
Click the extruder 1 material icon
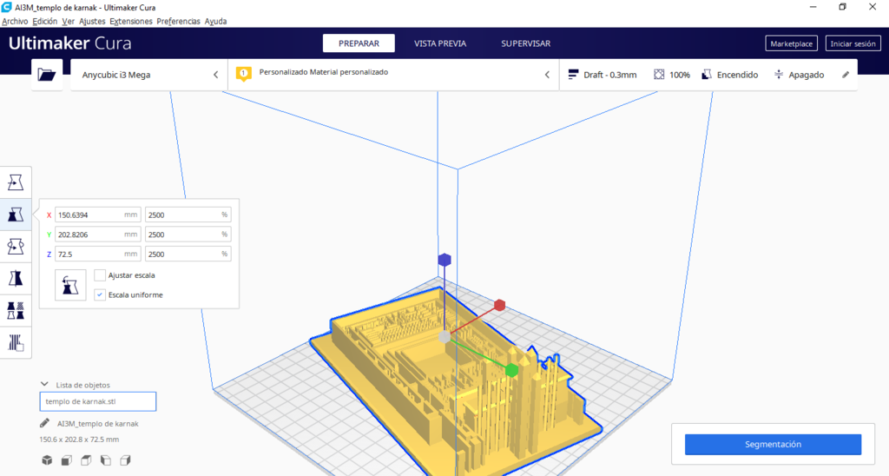(x=244, y=74)
